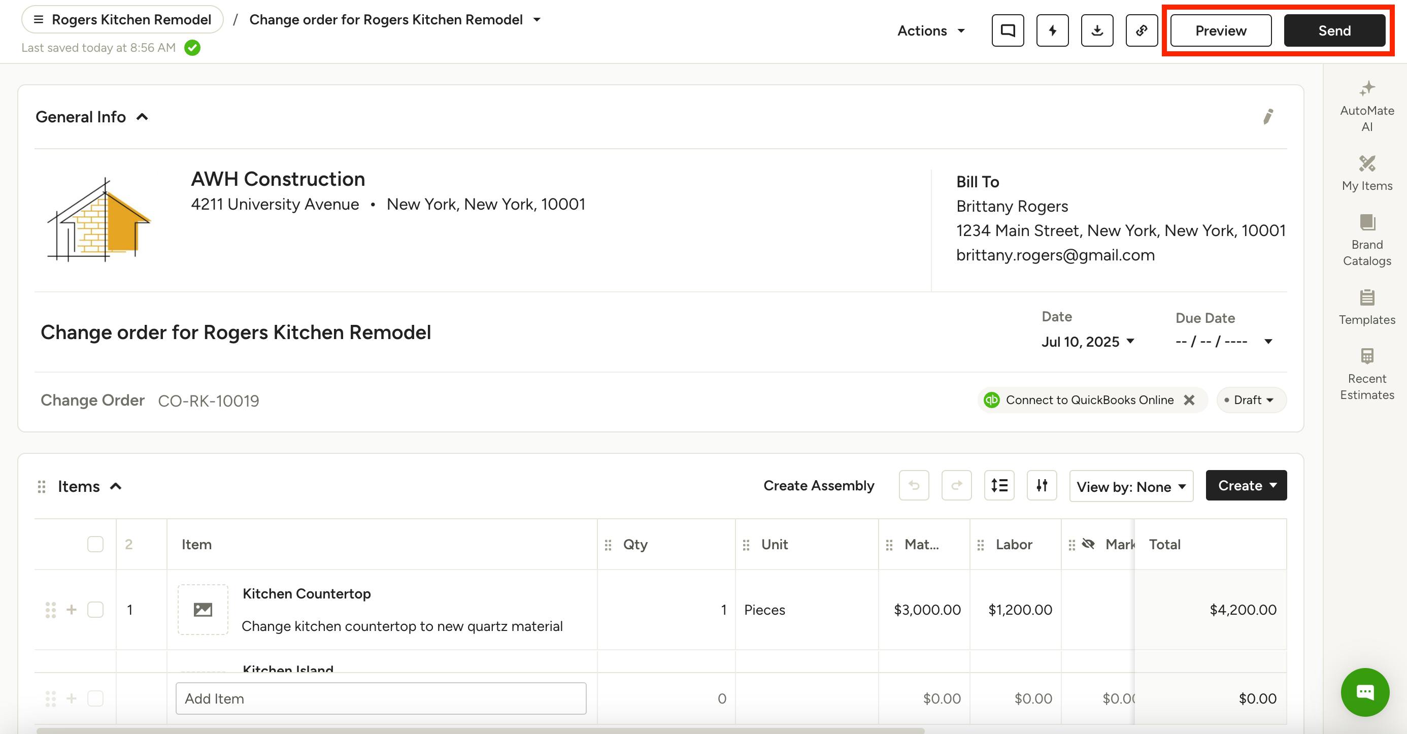
Task: Select the Kitchen Countertop row checkbox
Action: pos(95,610)
